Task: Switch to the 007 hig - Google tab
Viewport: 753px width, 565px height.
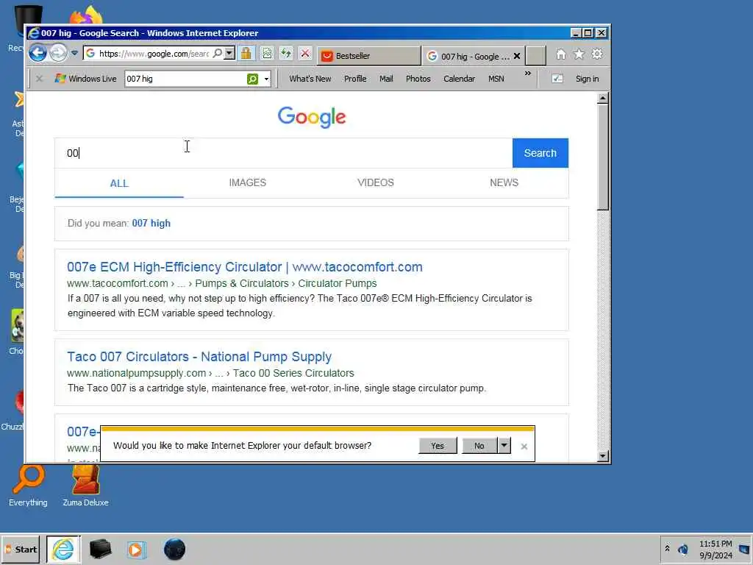Action: pyautogui.click(x=468, y=56)
